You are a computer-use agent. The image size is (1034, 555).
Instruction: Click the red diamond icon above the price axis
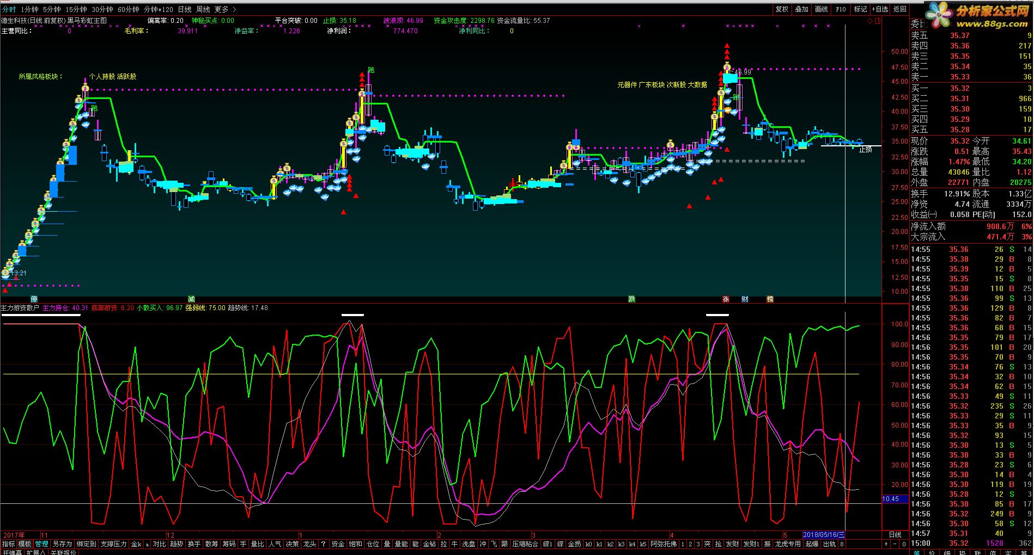pyautogui.click(x=869, y=21)
